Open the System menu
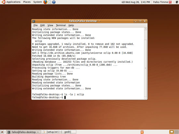The width and height of the screenshot is (179, 134). point(37,2)
